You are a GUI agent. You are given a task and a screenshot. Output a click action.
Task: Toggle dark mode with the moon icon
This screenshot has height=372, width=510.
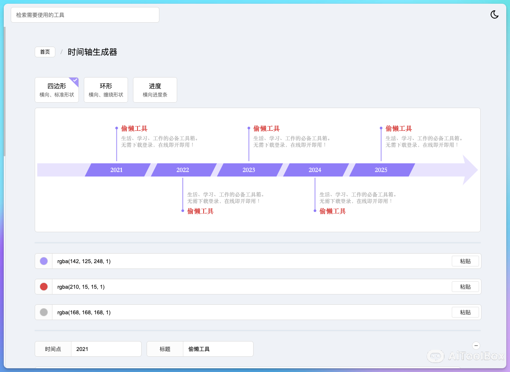(494, 14)
